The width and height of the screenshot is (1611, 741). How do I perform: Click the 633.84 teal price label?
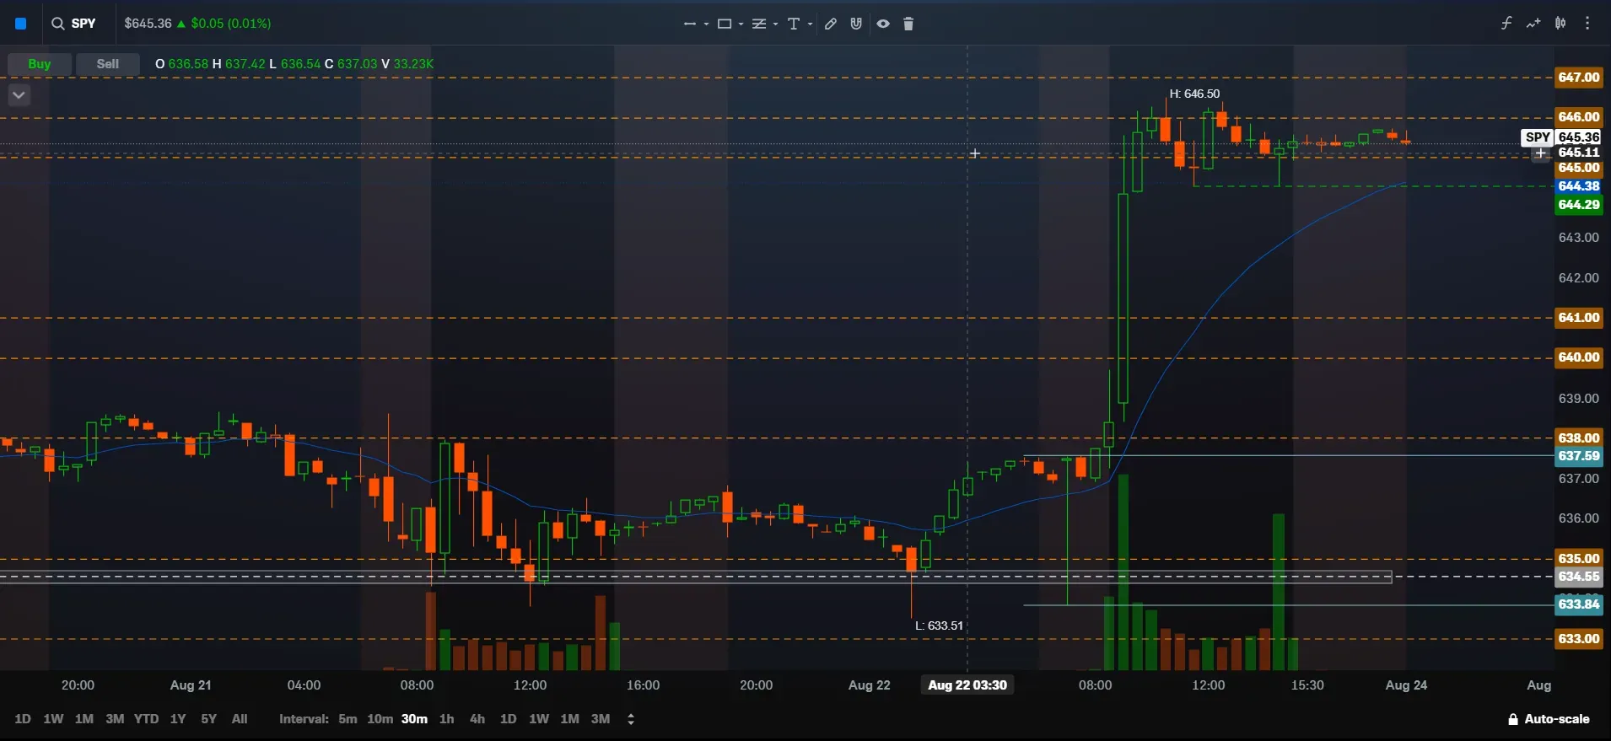tap(1579, 604)
